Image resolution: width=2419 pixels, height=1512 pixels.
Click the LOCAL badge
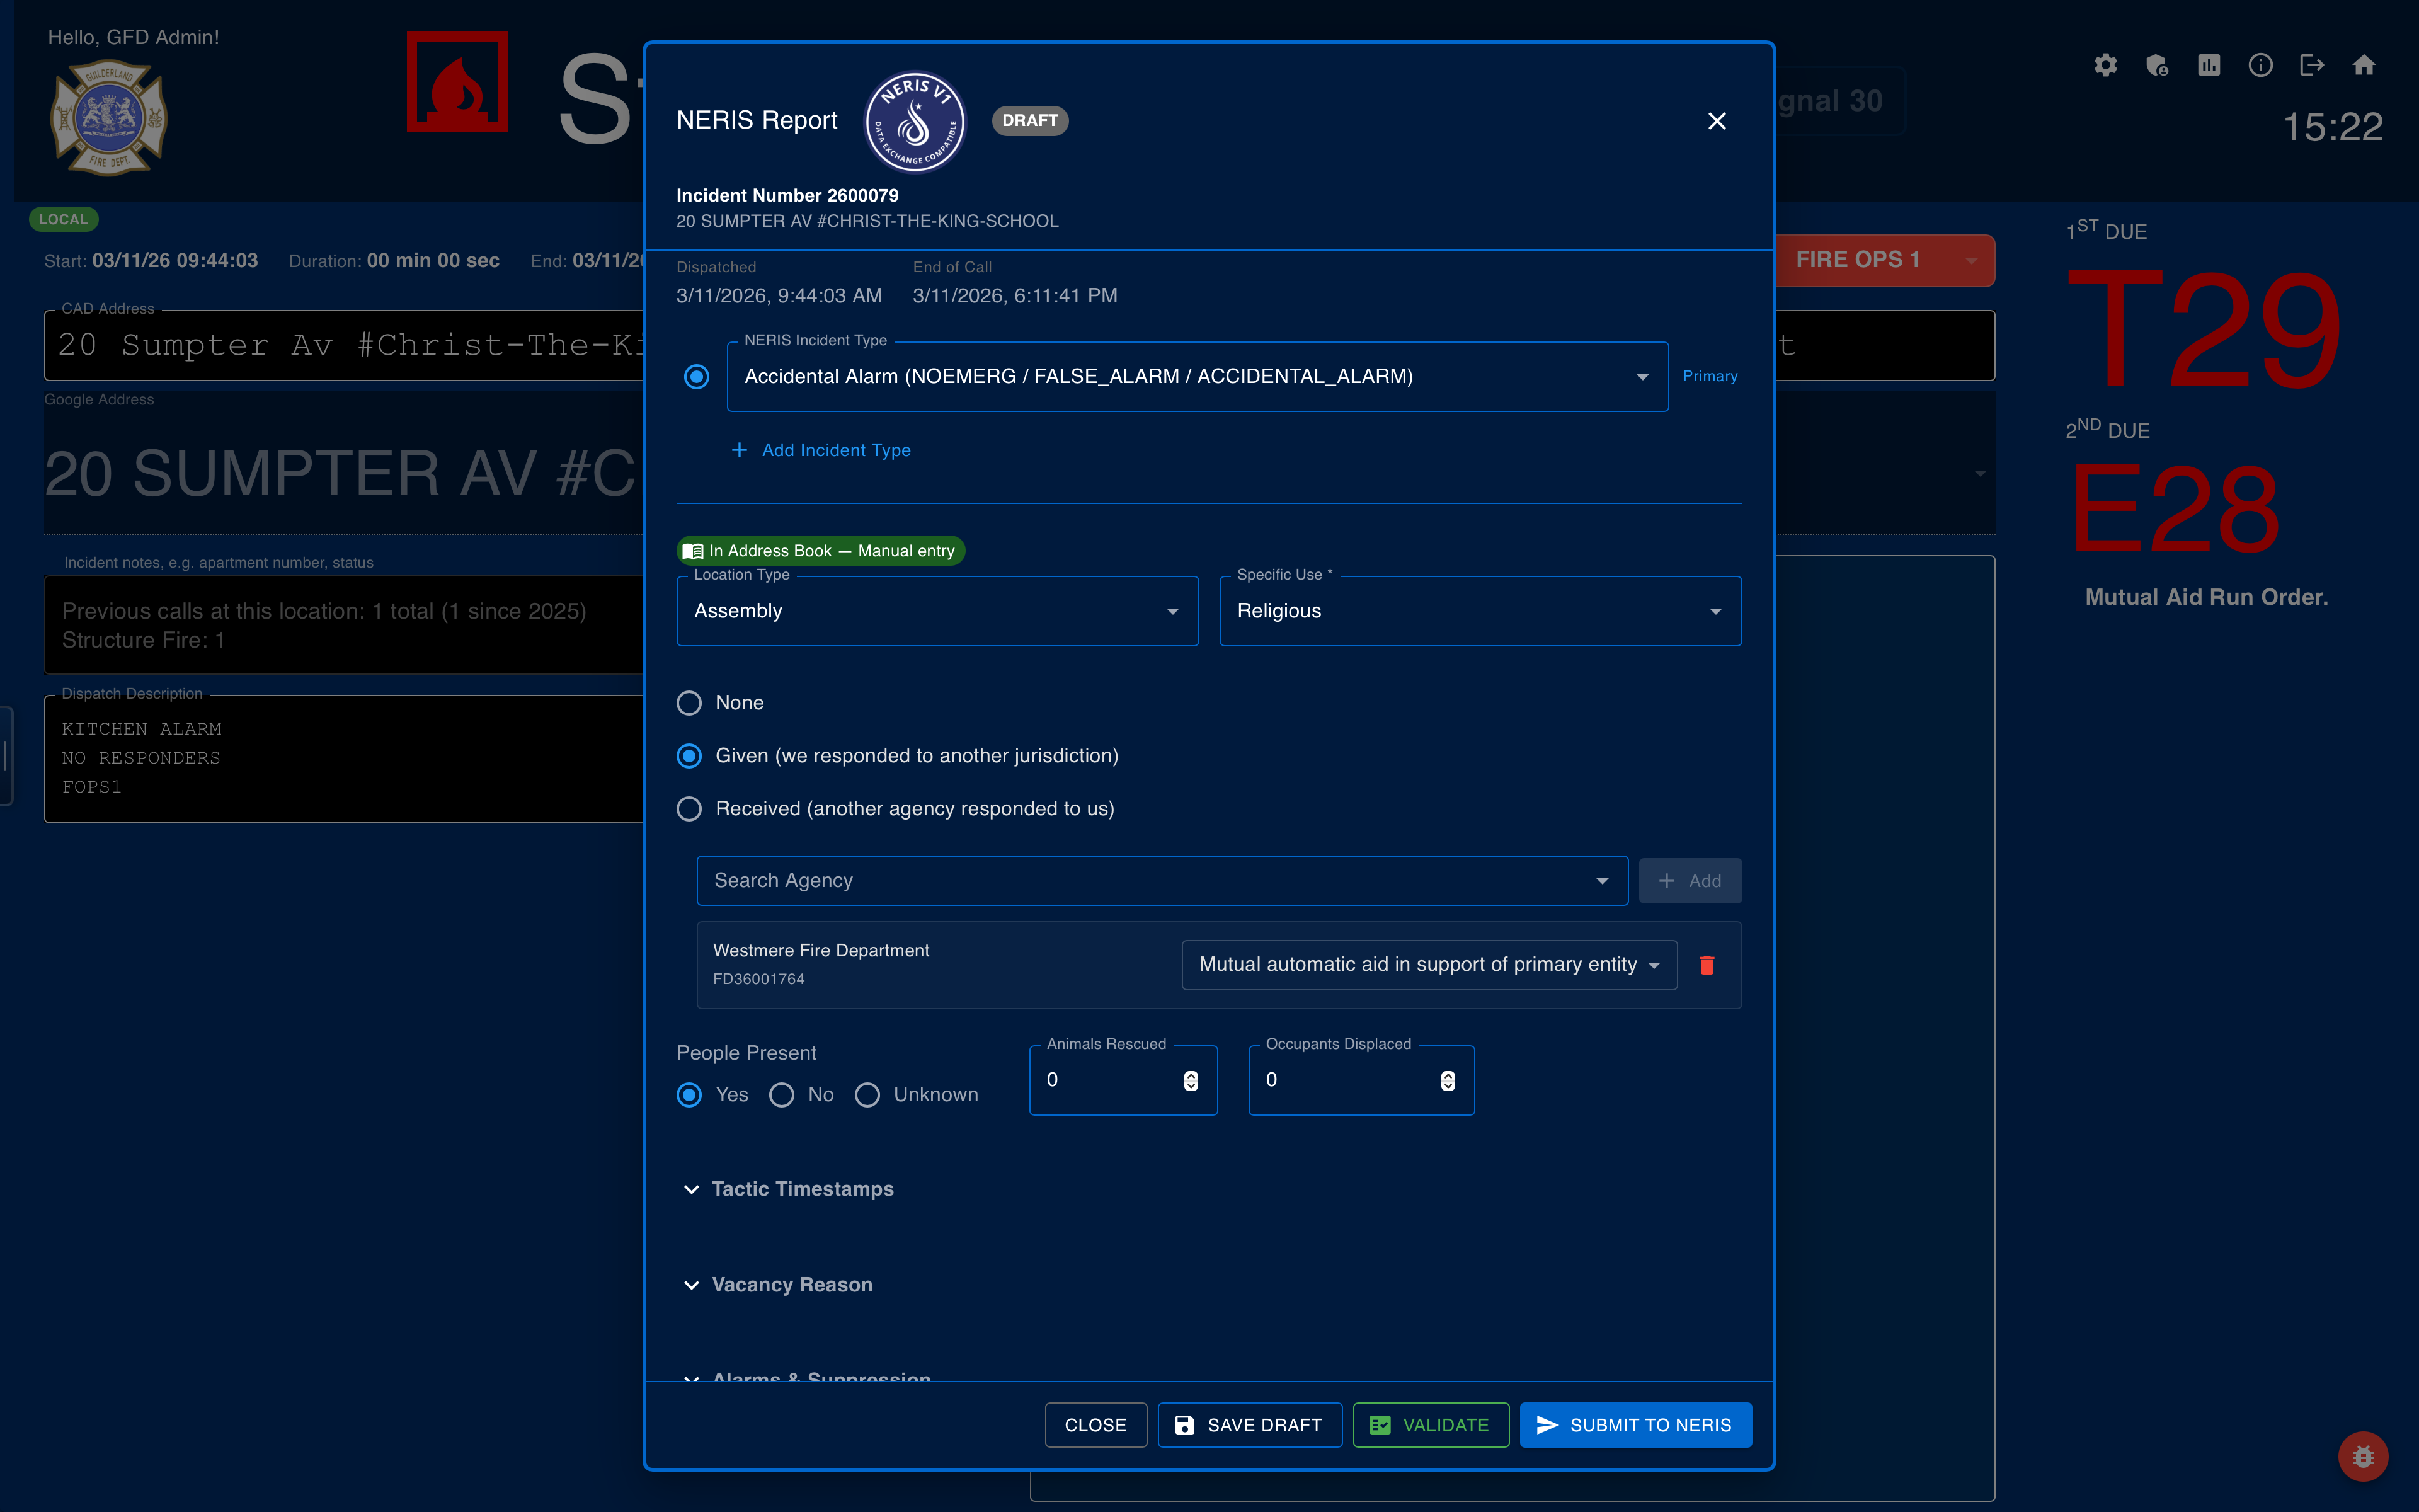[63, 219]
